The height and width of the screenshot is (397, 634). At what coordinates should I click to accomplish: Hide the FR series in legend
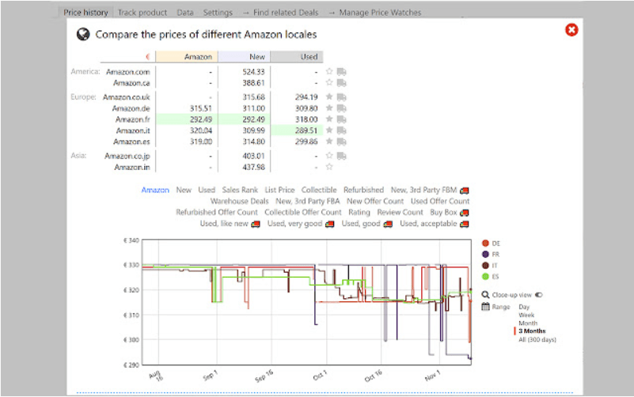[x=486, y=255]
